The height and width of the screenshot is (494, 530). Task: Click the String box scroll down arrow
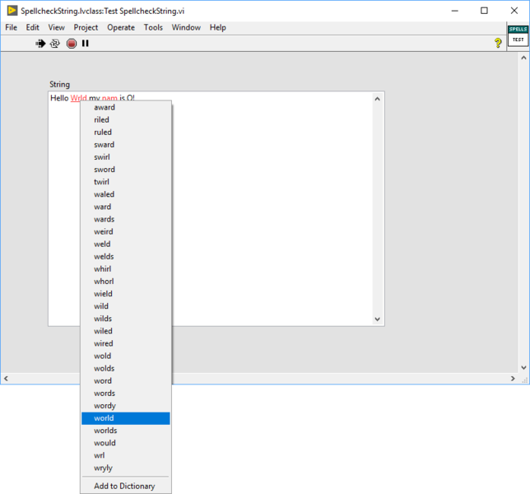(x=377, y=319)
